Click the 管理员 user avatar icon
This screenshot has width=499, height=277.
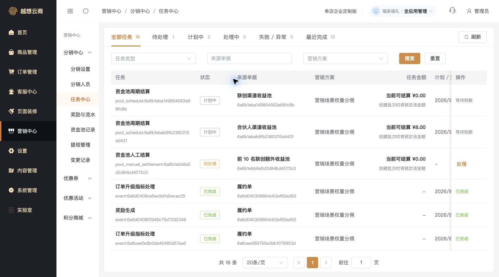[x=469, y=11]
